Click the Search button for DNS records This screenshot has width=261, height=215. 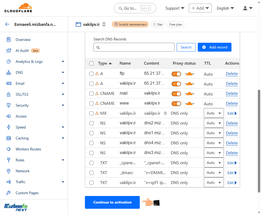(186, 47)
